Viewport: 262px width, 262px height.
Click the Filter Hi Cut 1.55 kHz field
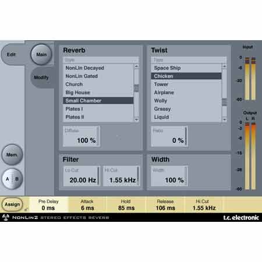click(x=121, y=176)
